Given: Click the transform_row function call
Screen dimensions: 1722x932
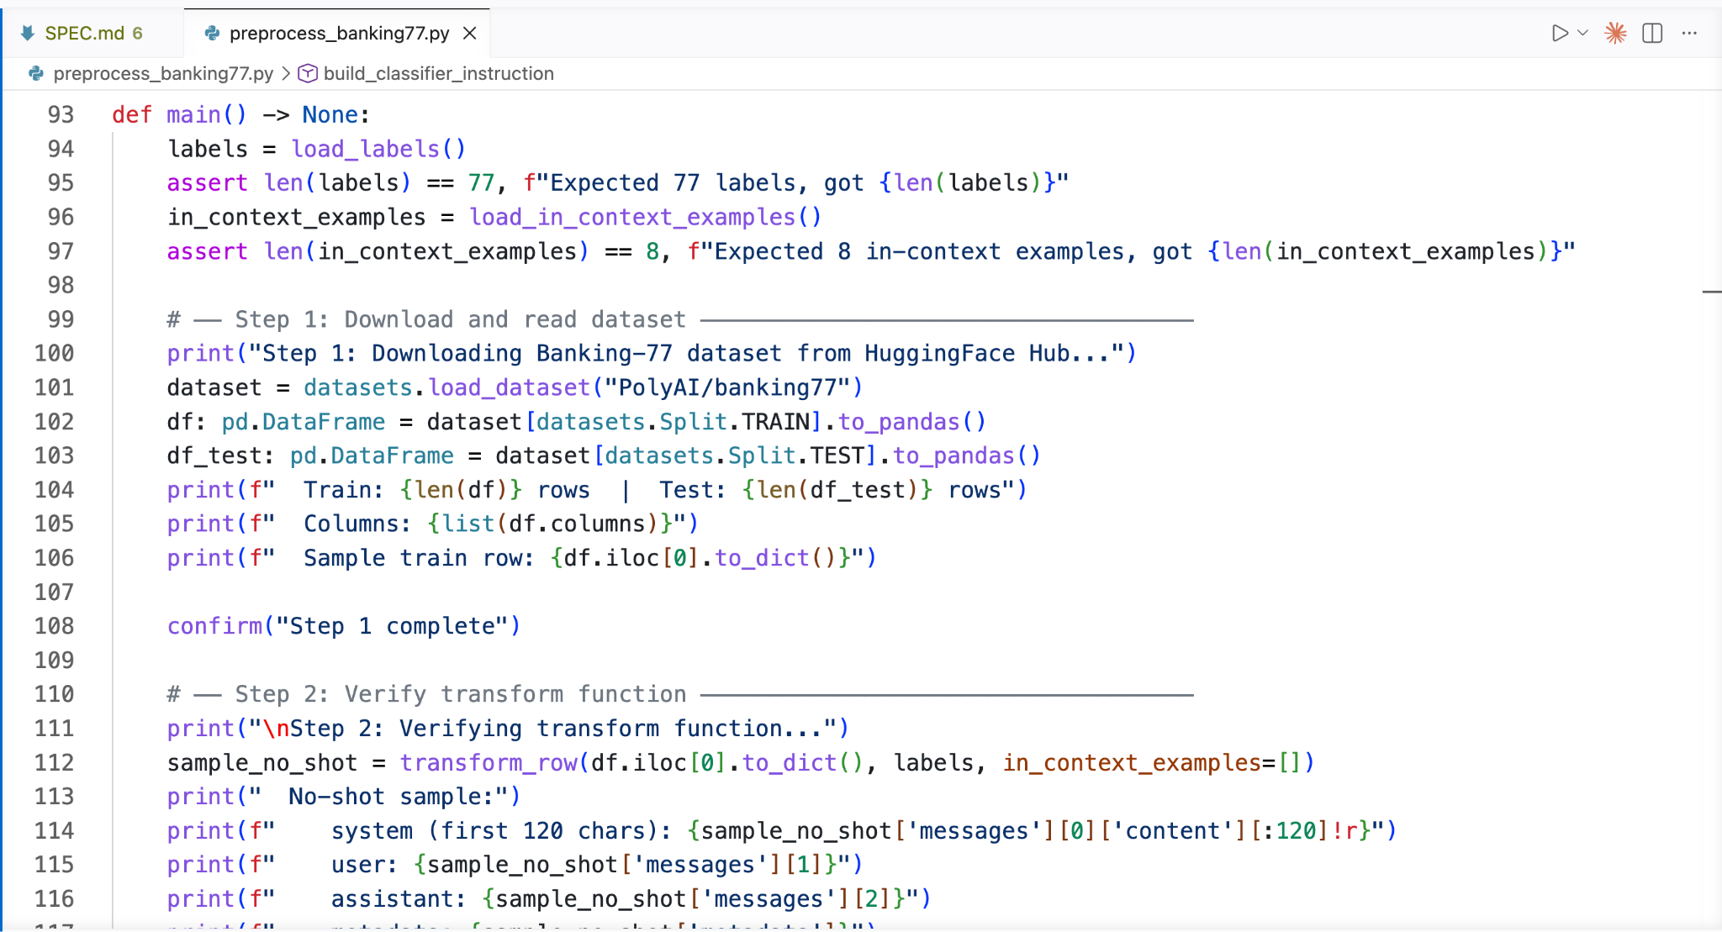Looking at the screenshot, I should click(x=488, y=762).
